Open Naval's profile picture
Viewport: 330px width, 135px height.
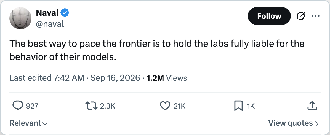[x=20, y=18]
